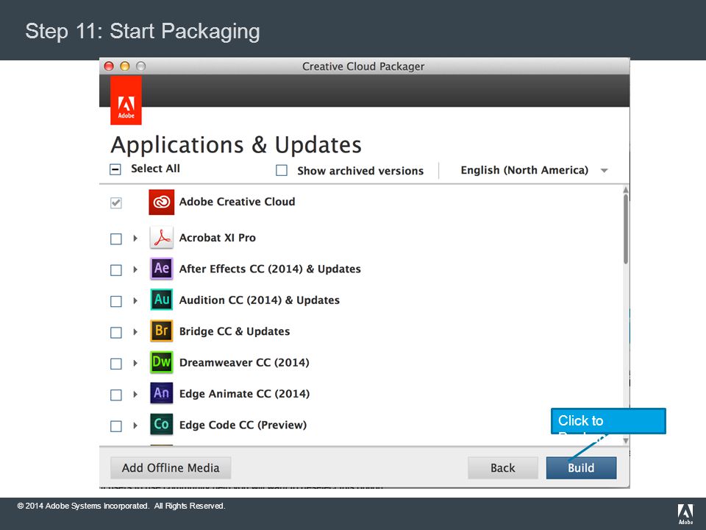Click the After Effects Ae icon
The image size is (706, 530).
pos(161,269)
